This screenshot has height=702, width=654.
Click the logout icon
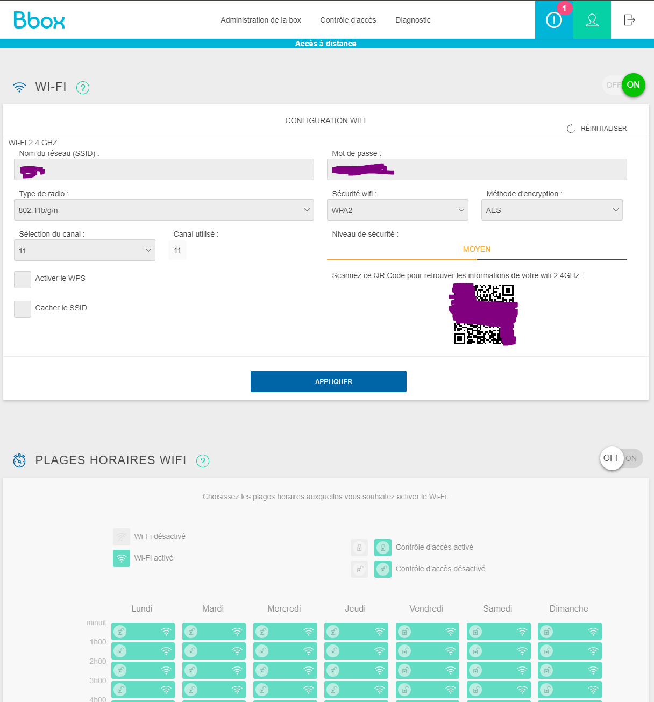coord(629,20)
